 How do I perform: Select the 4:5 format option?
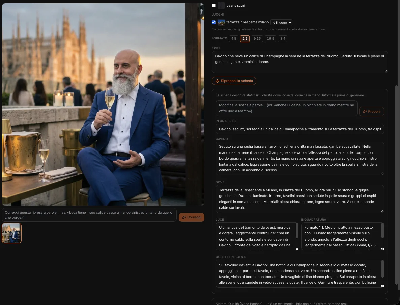(x=234, y=39)
